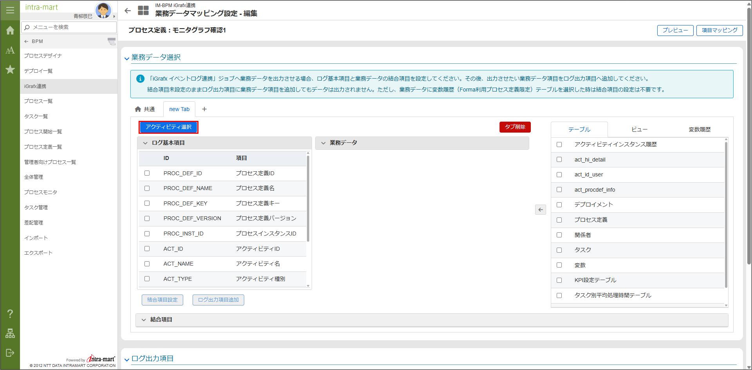Click the back arrow in header

coord(128,11)
